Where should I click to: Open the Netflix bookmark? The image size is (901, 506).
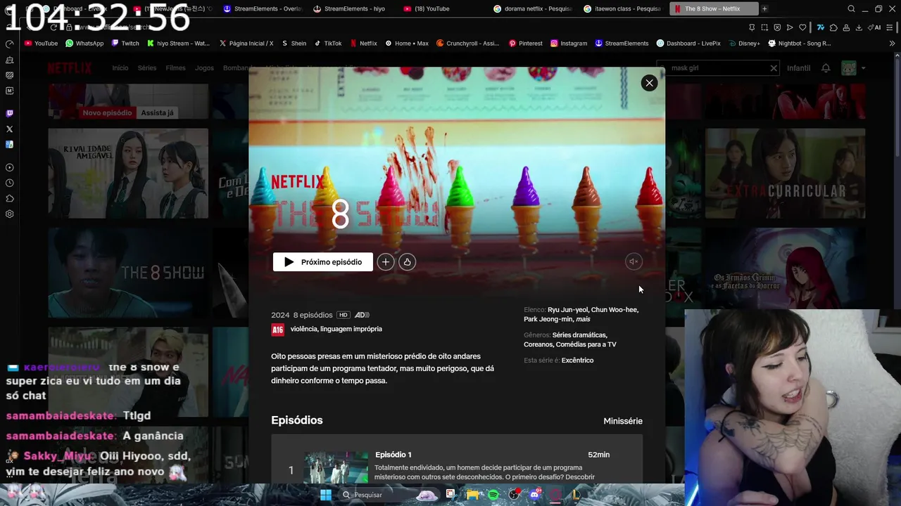(x=364, y=43)
